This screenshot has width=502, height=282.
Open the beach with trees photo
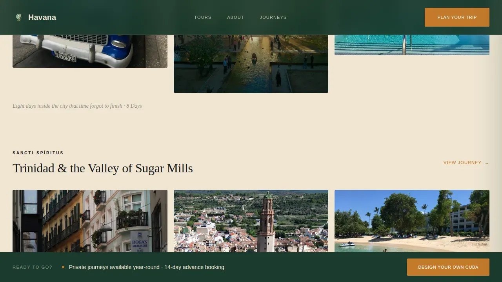(412, 221)
